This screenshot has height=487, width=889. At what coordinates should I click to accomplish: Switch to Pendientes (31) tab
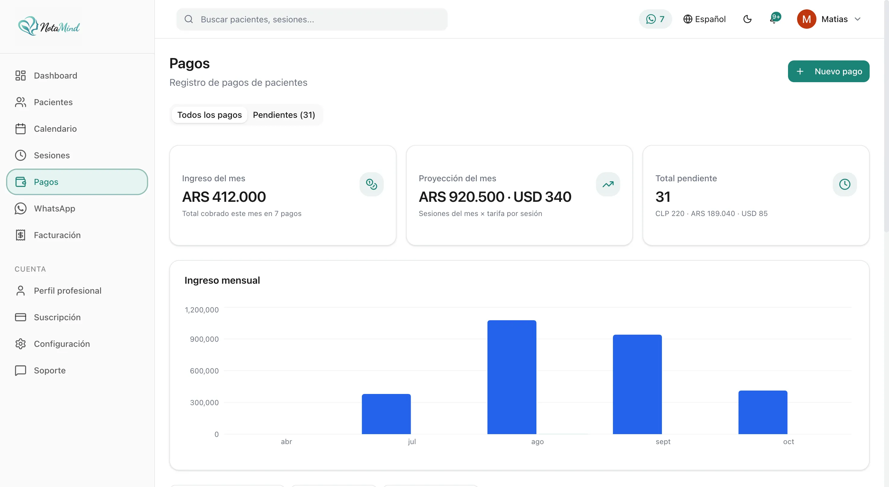(284, 115)
